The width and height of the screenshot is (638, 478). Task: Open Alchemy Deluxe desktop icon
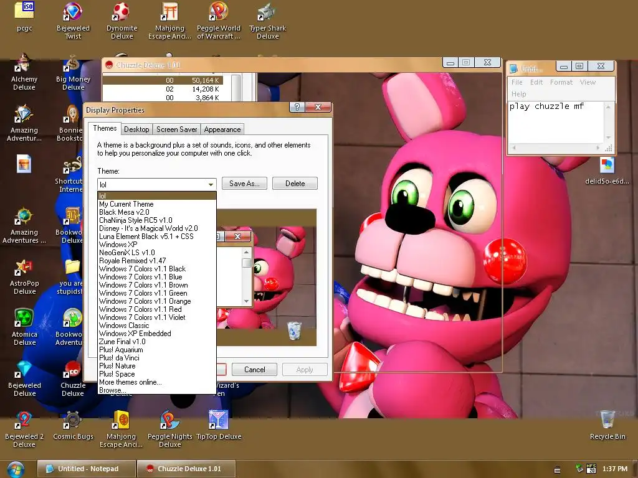point(24,72)
